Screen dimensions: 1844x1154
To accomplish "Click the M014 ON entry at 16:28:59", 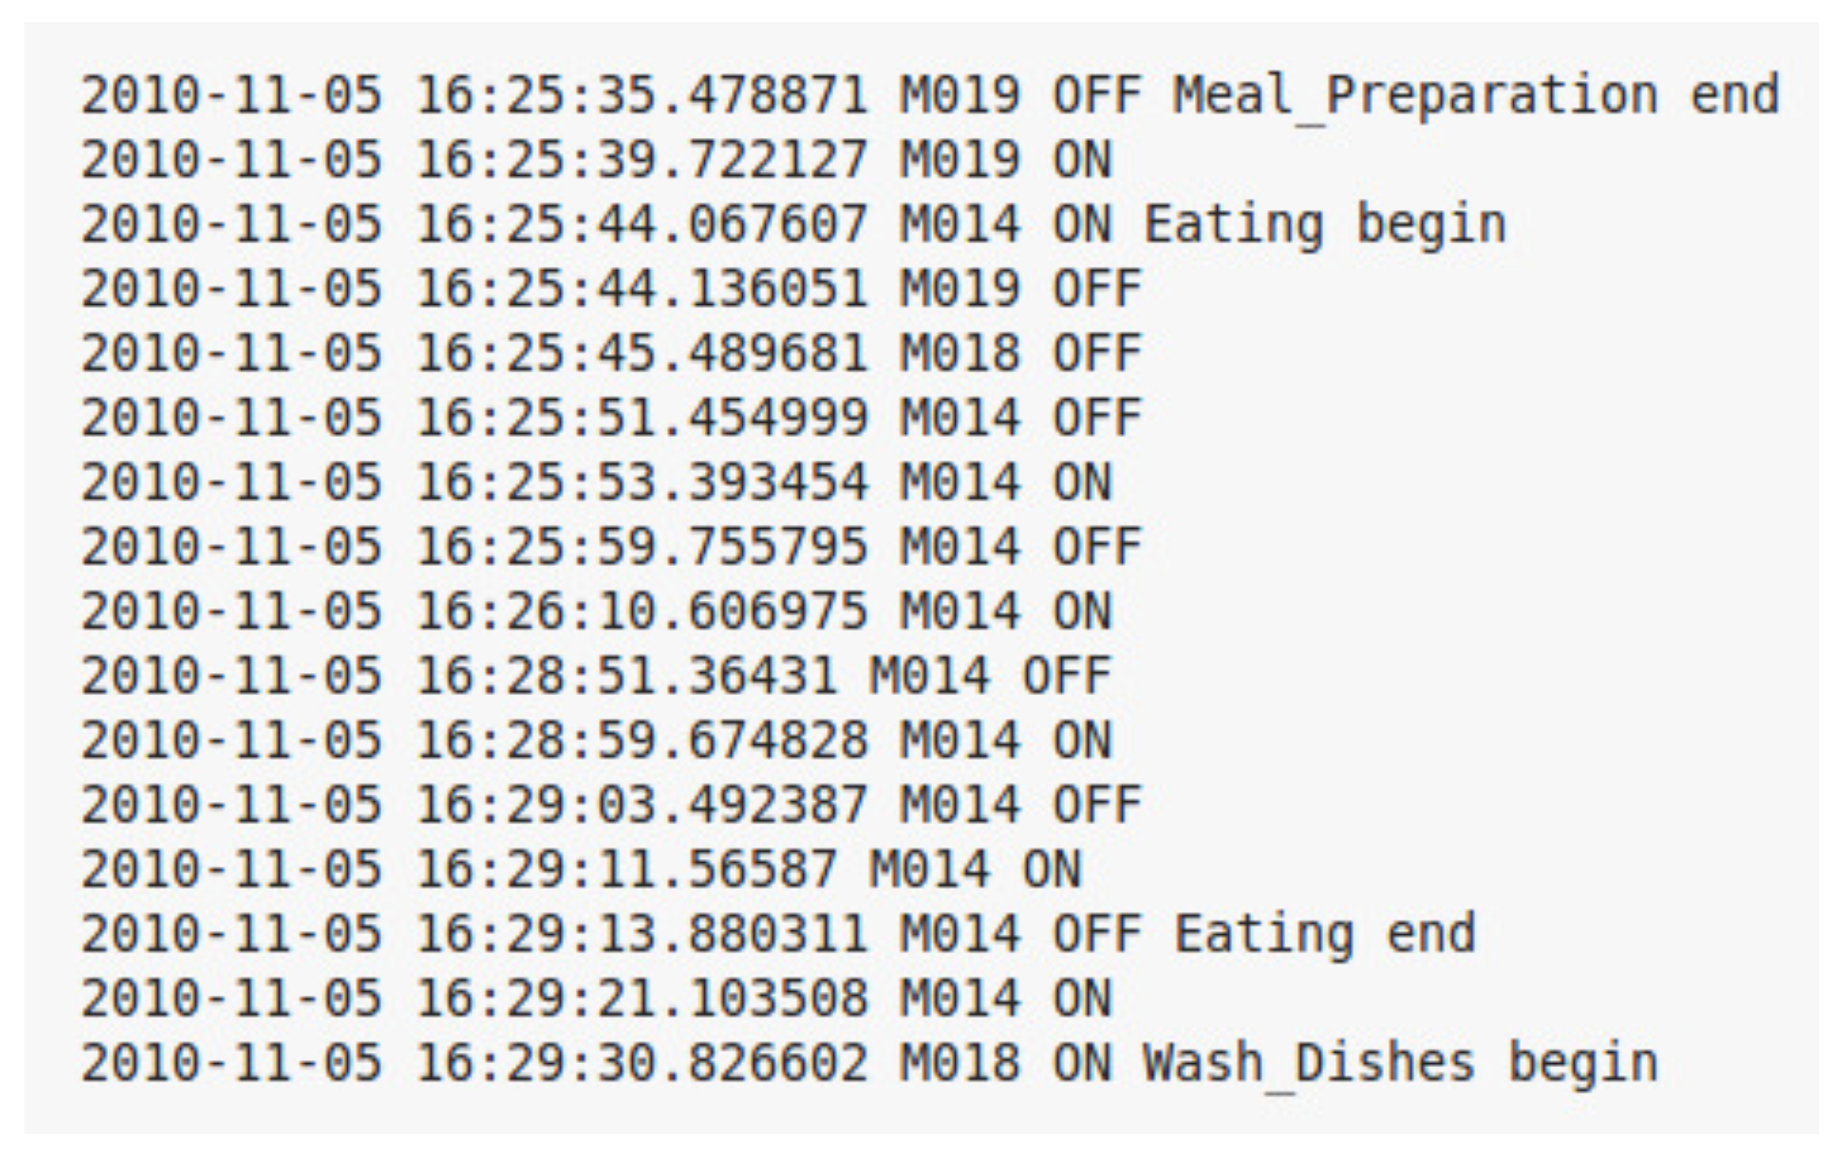I will tap(1005, 741).
